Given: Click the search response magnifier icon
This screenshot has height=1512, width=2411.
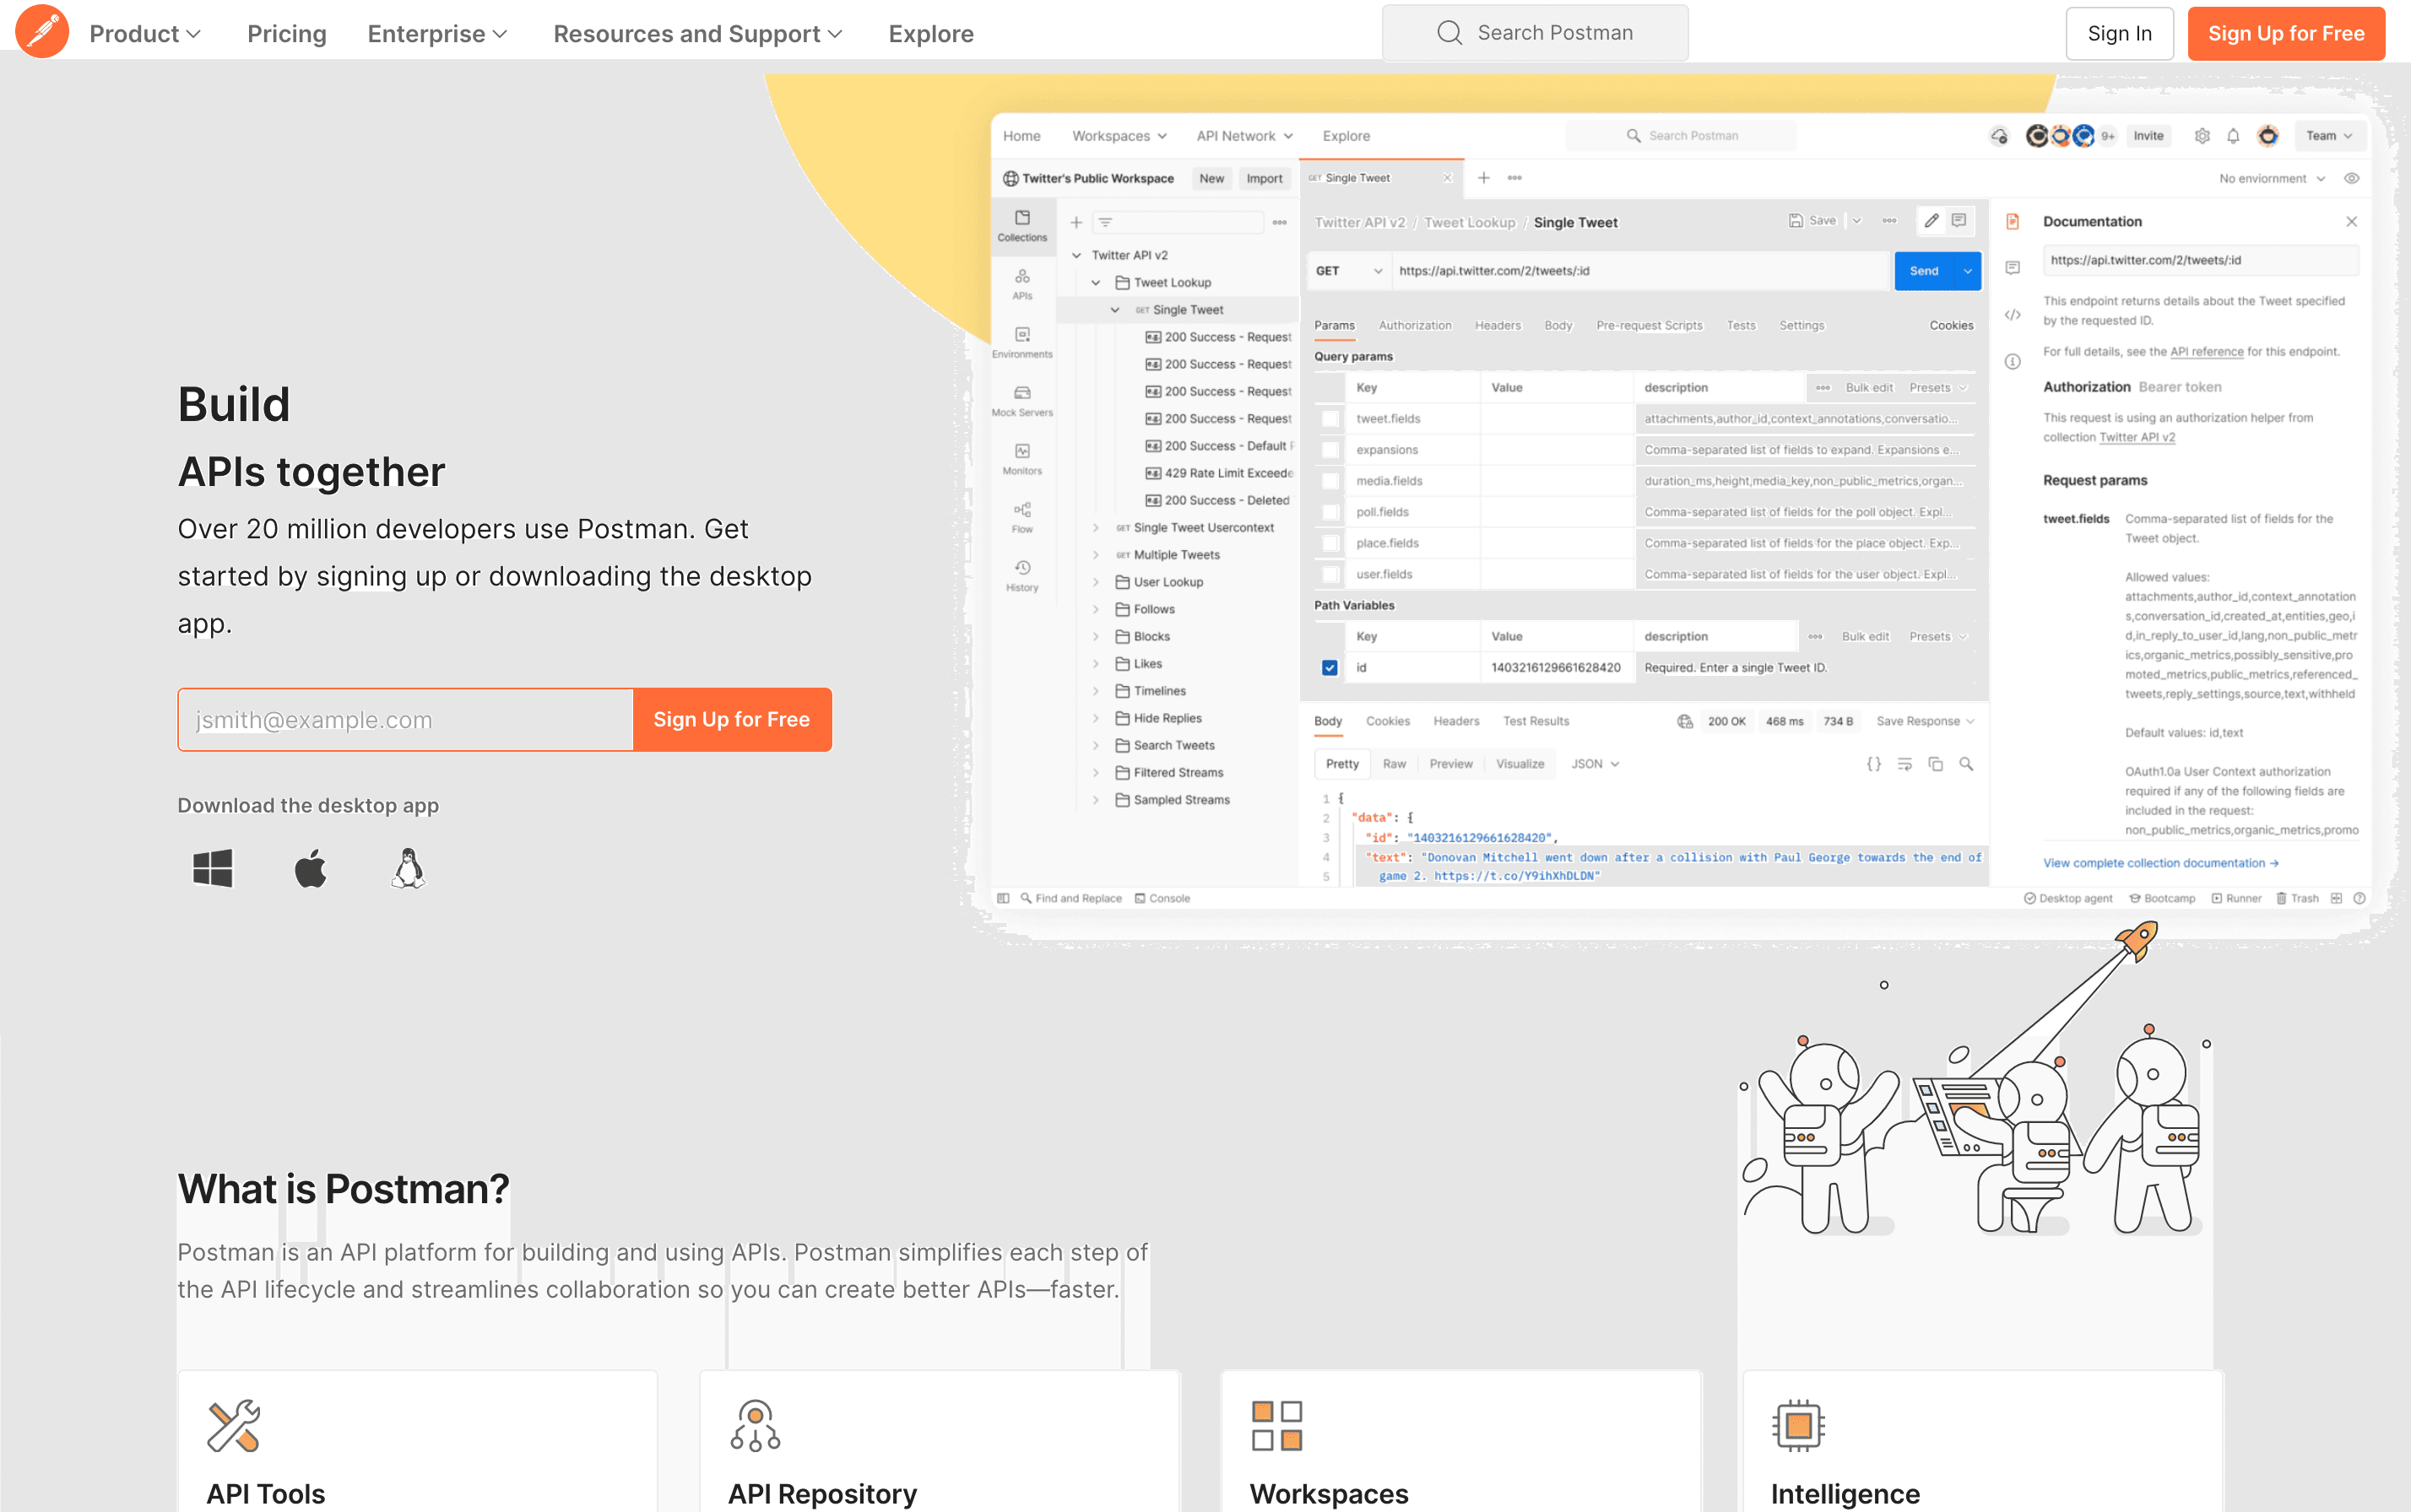Looking at the screenshot, I should coord(1966,764).
